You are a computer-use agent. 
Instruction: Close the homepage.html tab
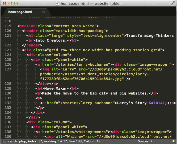point(43,12)
